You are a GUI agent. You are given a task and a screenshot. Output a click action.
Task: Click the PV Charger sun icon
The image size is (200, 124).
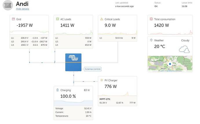tap(102, 80)
